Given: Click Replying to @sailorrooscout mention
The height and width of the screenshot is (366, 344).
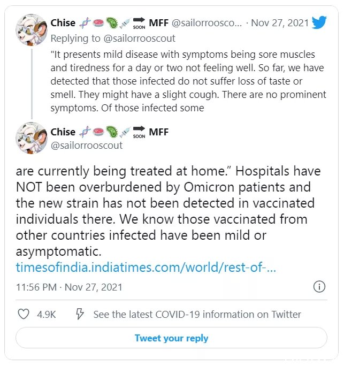Looking at the screenshot, I should tap(139, 39).
